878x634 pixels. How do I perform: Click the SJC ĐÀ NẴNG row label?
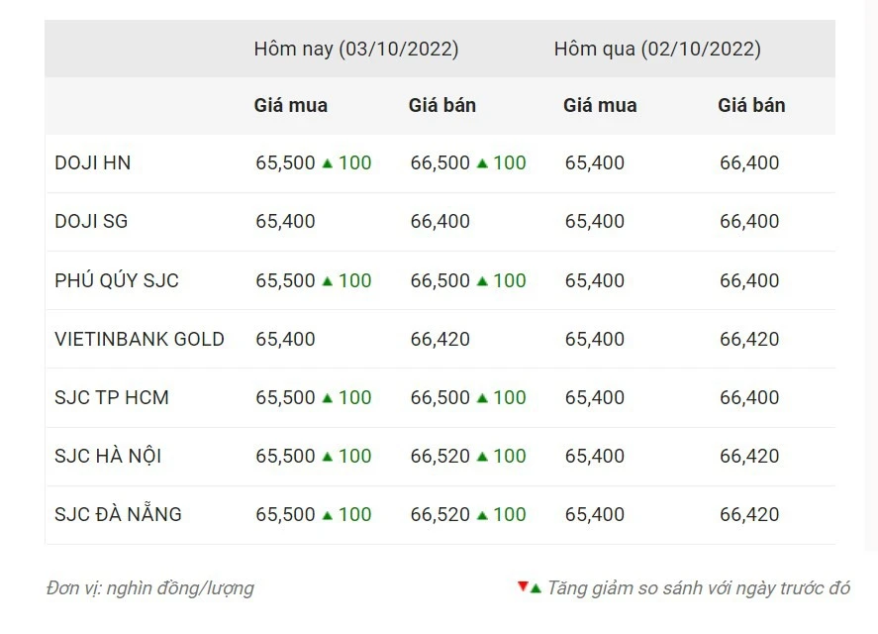pyautogui.click(x=118, y=515)
